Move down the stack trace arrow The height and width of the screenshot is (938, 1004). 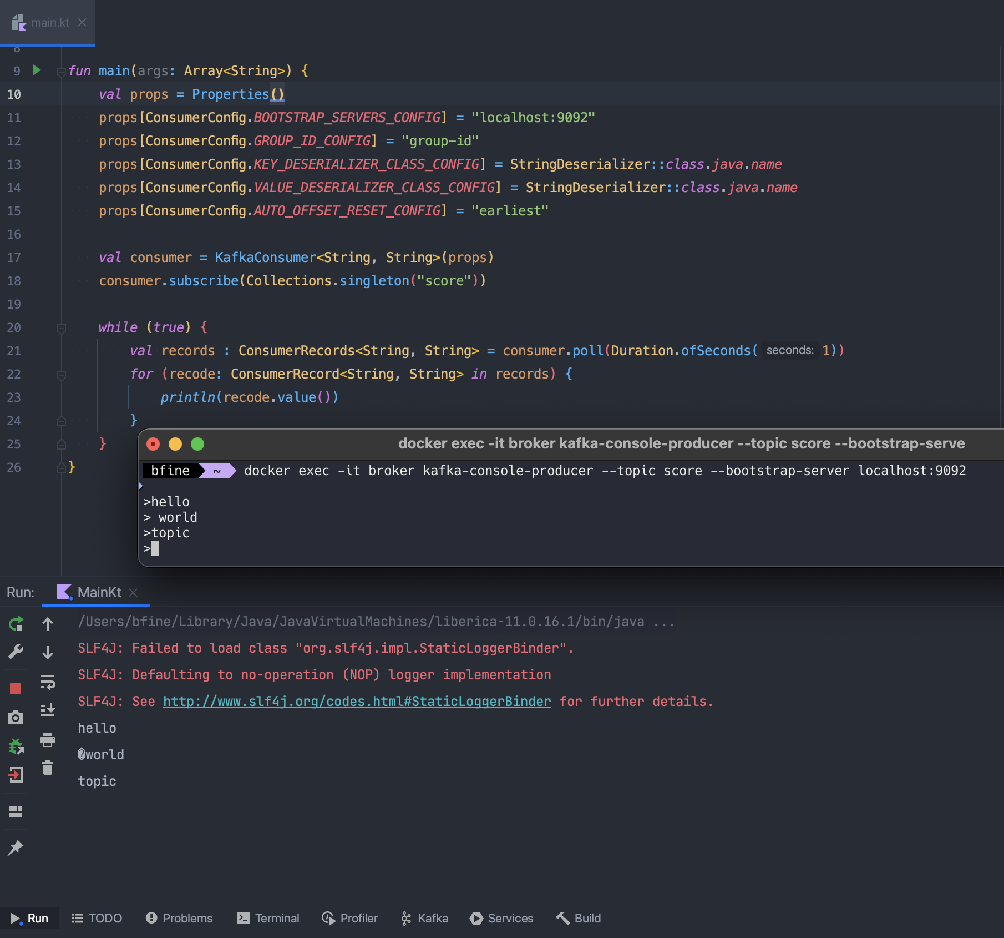(x=48, y=653)
